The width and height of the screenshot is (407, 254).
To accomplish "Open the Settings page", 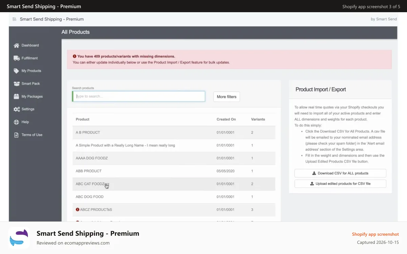I will click(x=28, y=109).
